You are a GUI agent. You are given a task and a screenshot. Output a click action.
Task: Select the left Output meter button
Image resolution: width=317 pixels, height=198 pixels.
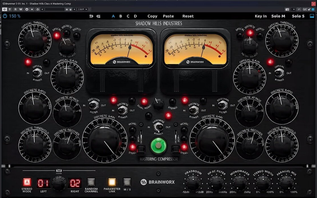(x=77, y=36)
